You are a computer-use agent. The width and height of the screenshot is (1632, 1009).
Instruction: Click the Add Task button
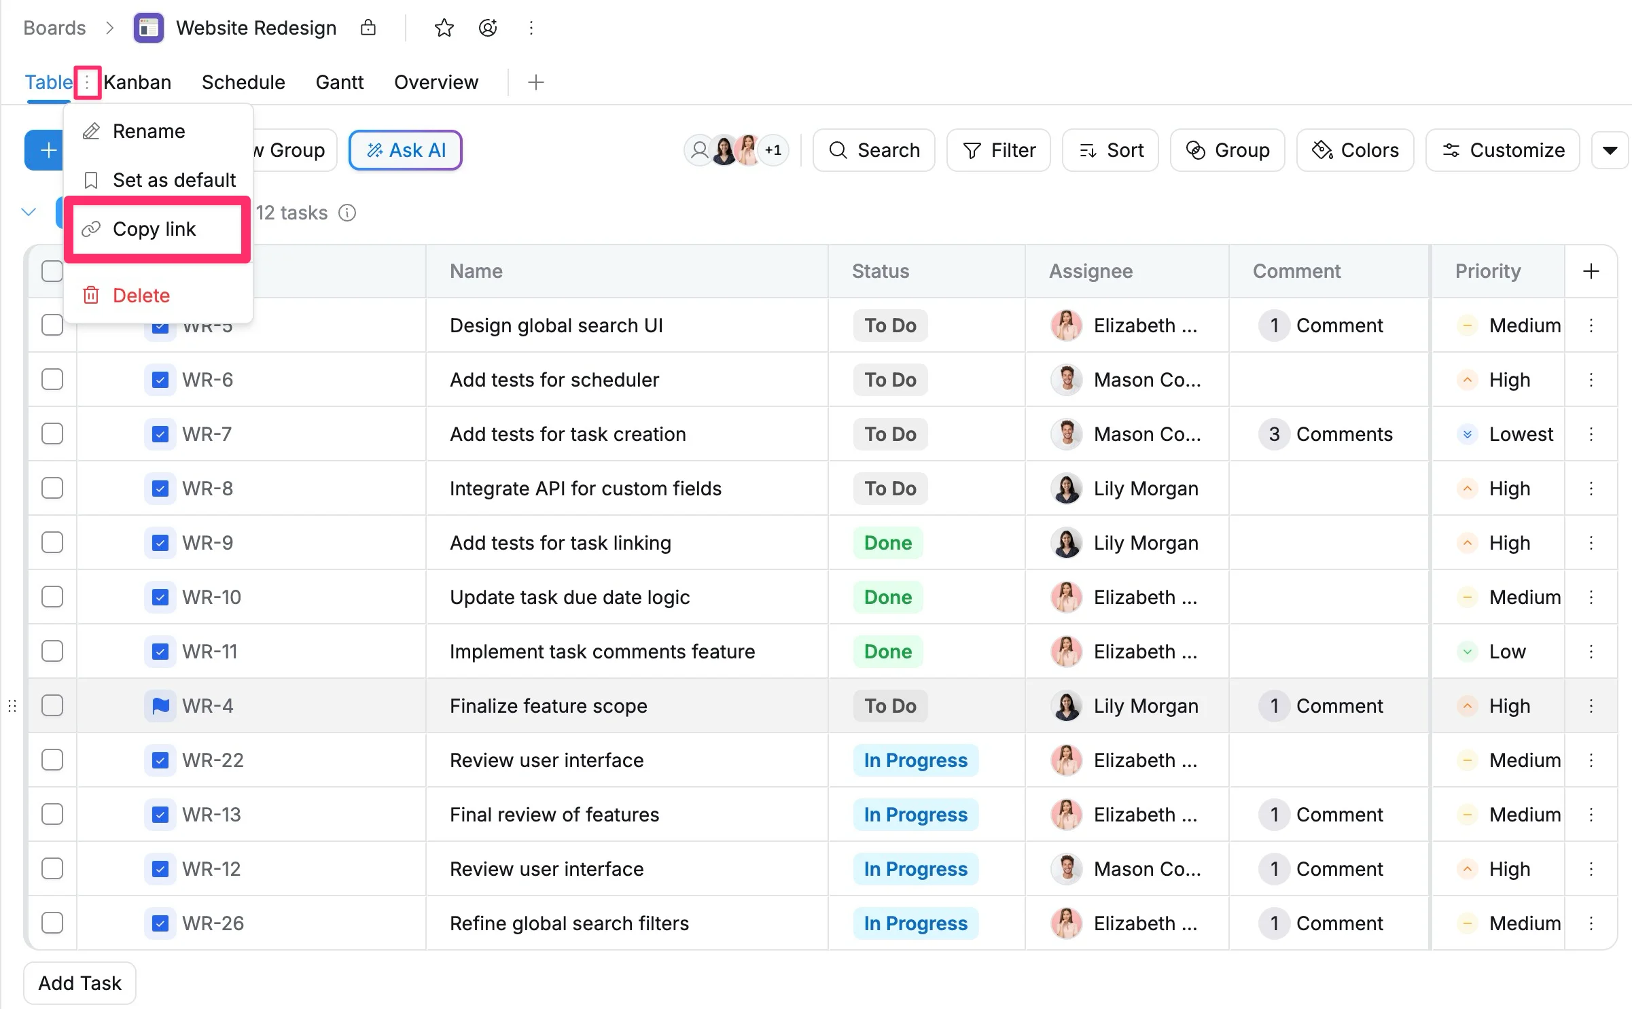[80, 983]
